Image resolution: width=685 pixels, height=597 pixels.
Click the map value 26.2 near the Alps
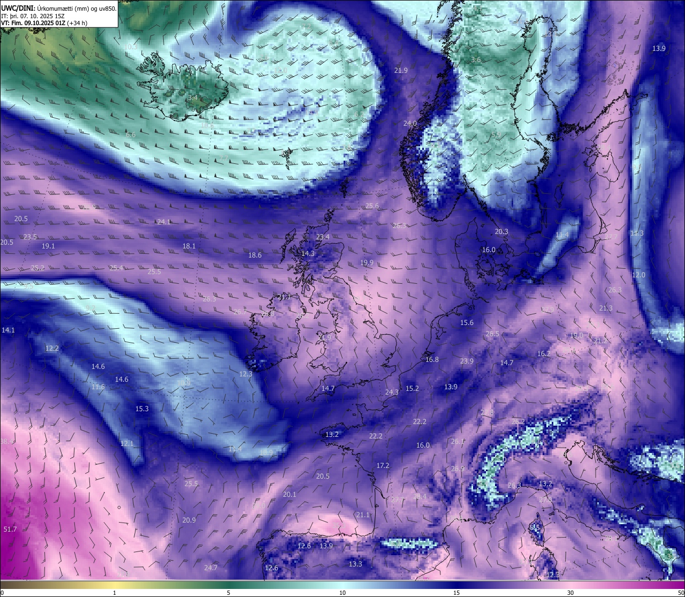(x=518, y=421)
